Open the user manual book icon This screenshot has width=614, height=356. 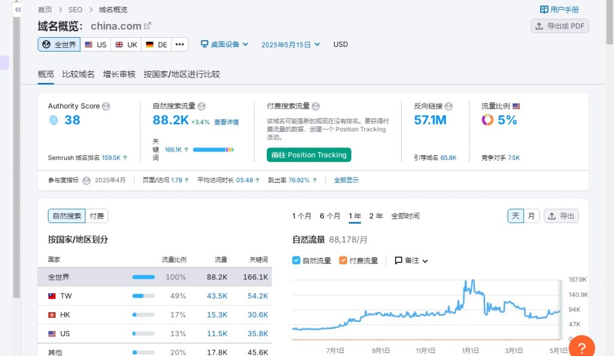tap(544, 10)
